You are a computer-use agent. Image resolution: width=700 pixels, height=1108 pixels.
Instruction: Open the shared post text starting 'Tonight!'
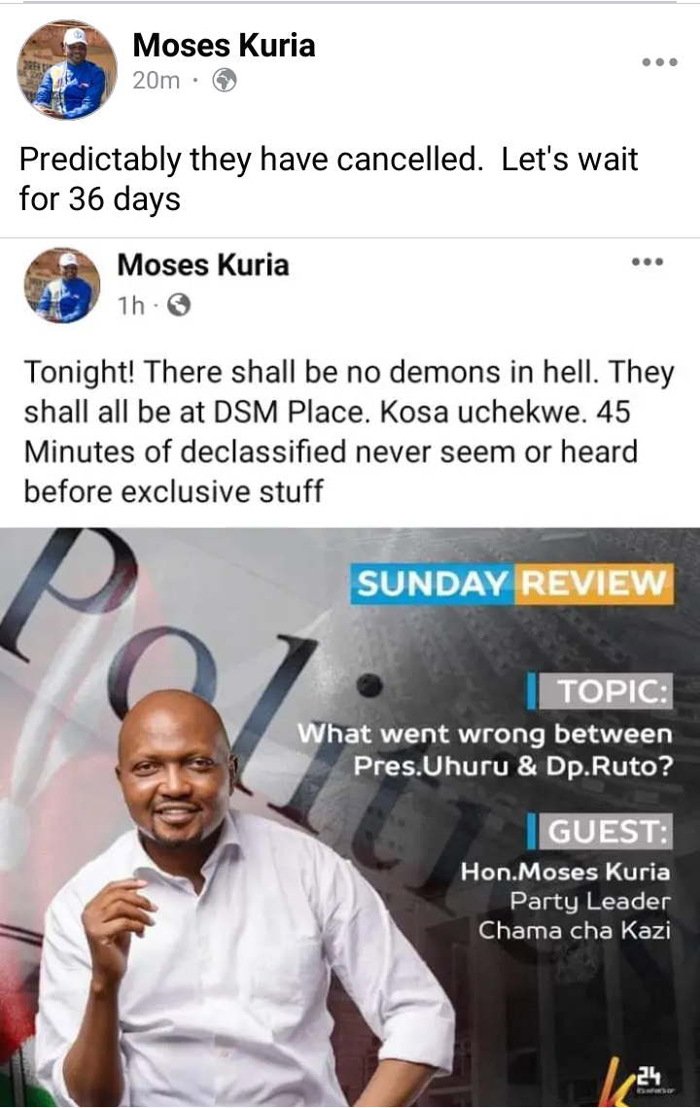coord(349,431)
